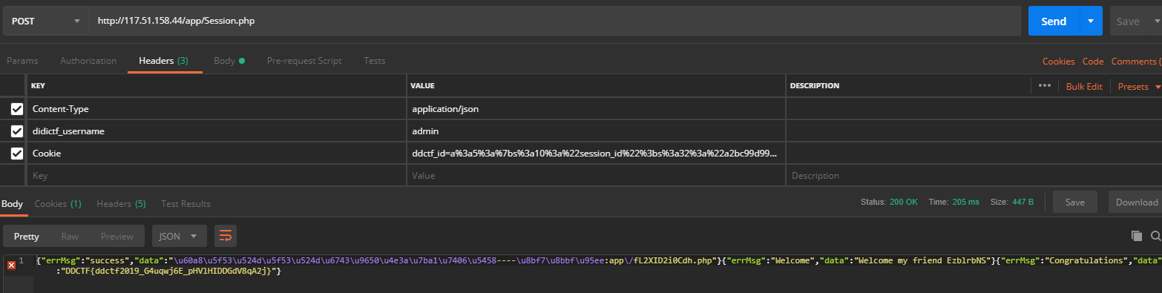1162x293 pixels.
Task: Select the response Body tab
Action: (13, 203)
